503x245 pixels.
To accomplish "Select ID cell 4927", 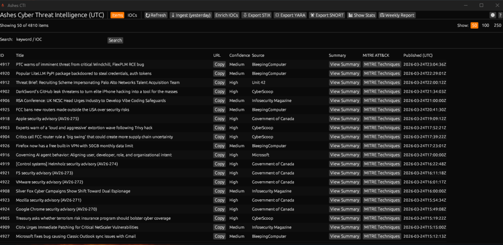I will click(4, 236).
